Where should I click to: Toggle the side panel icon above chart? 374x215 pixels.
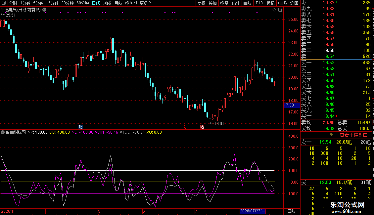(281, 10)
